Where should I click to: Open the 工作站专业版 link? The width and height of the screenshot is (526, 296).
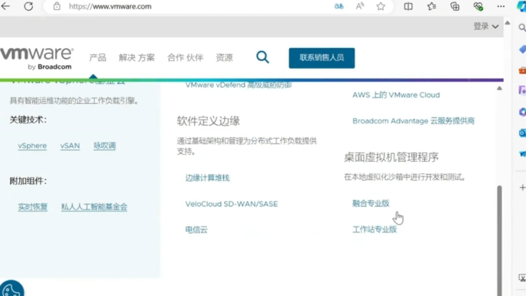[x=375, y=230]
